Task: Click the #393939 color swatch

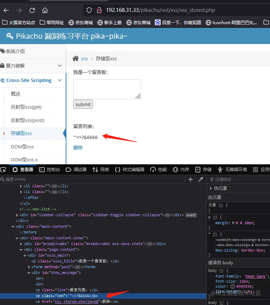Action: [x=232, y=286]
